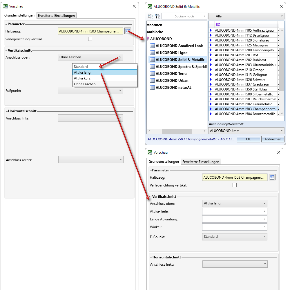Open Fußpunkt dropdown in left Vorschau window
Viewport: 290px width, 290px height.
tap(90, 90)
